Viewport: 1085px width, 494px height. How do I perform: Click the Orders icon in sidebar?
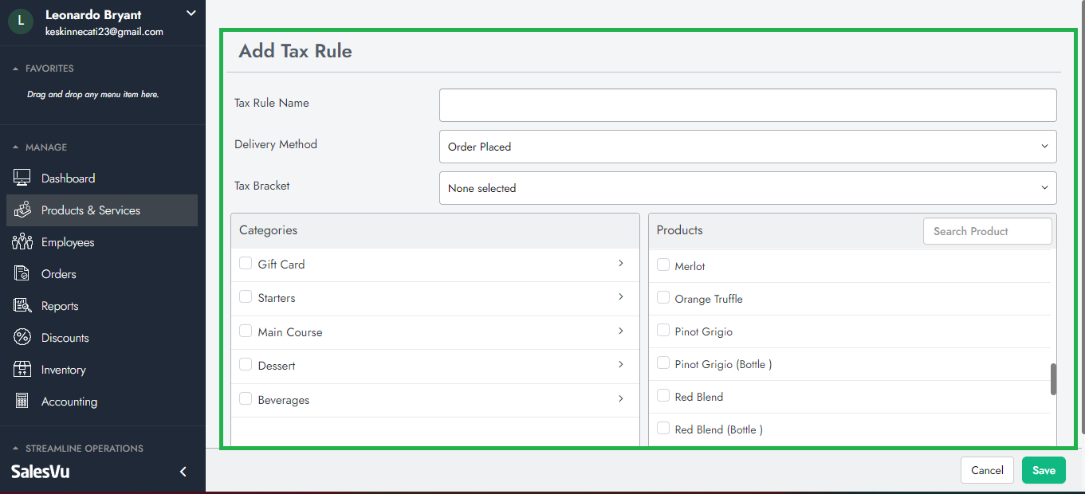click(22, 274)
